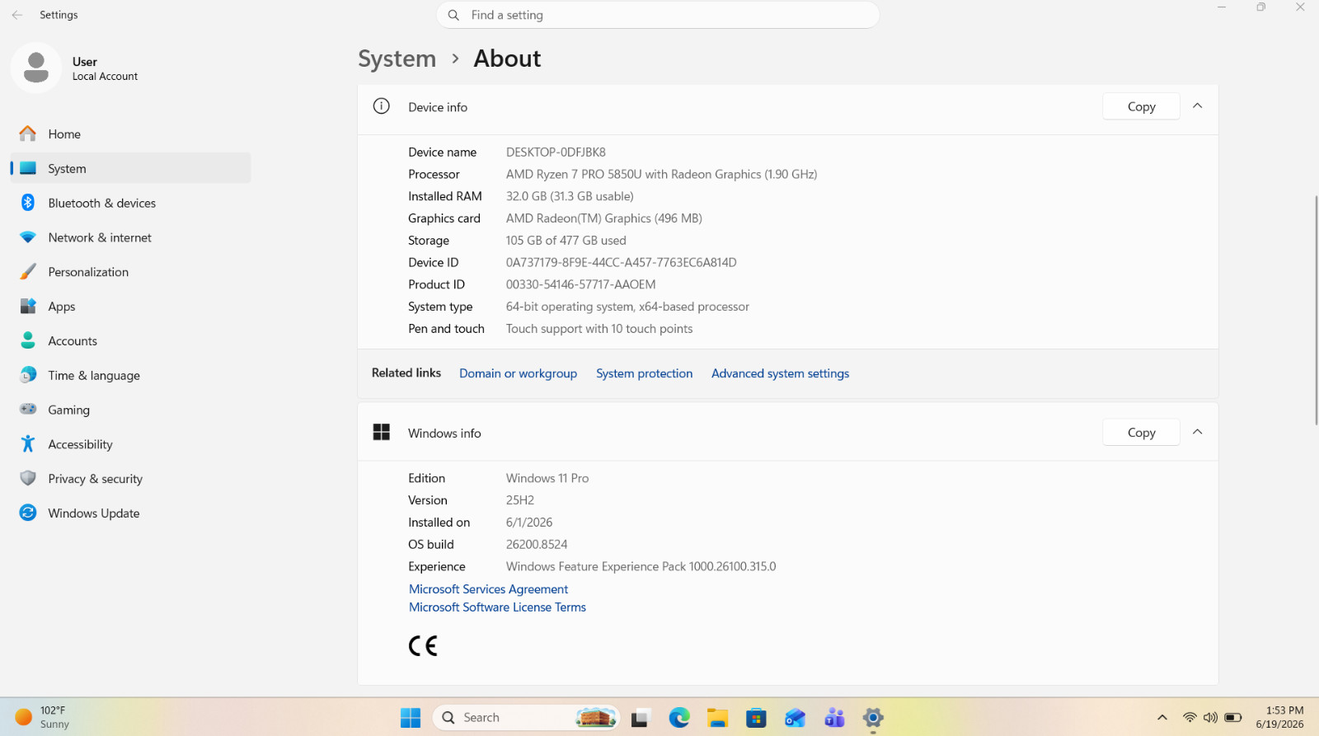Open Task View in taskbar
1319x736 pixels.
tap(641, 718)
